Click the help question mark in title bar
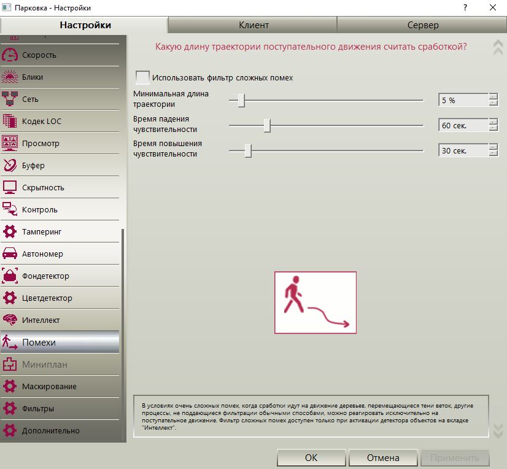The image size is (507, 469). [x=465, y=8]
